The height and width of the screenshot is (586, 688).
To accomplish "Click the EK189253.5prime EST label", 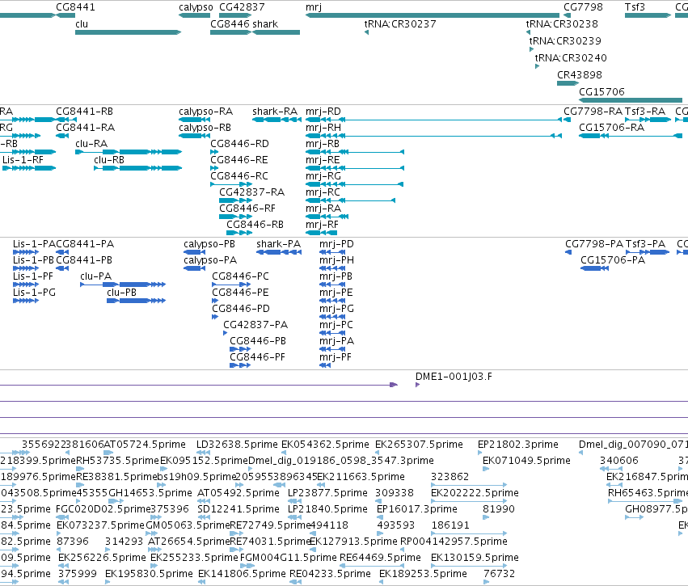I will pyautogui.click(x=423, y=574).
